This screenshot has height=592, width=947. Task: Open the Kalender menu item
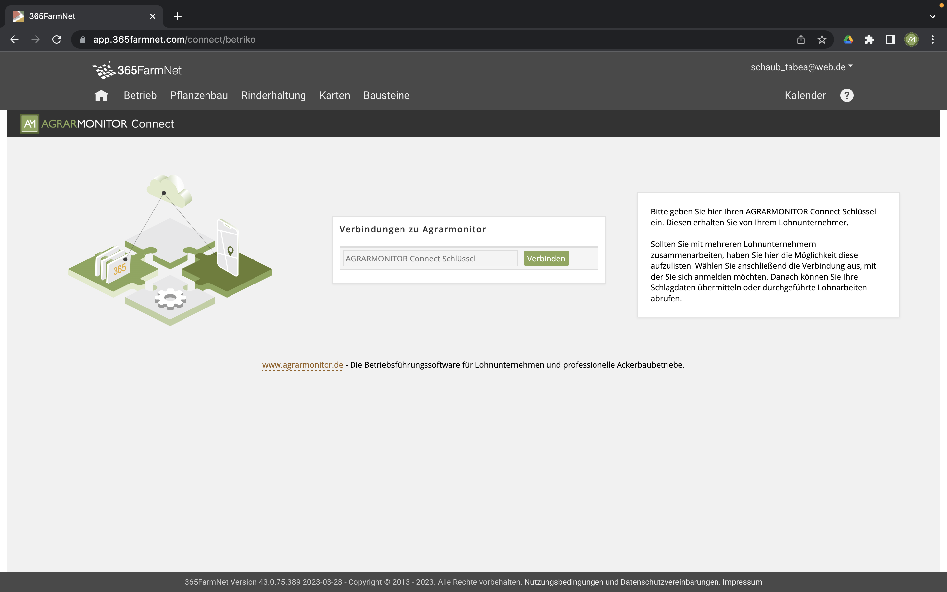pos(805,95)
